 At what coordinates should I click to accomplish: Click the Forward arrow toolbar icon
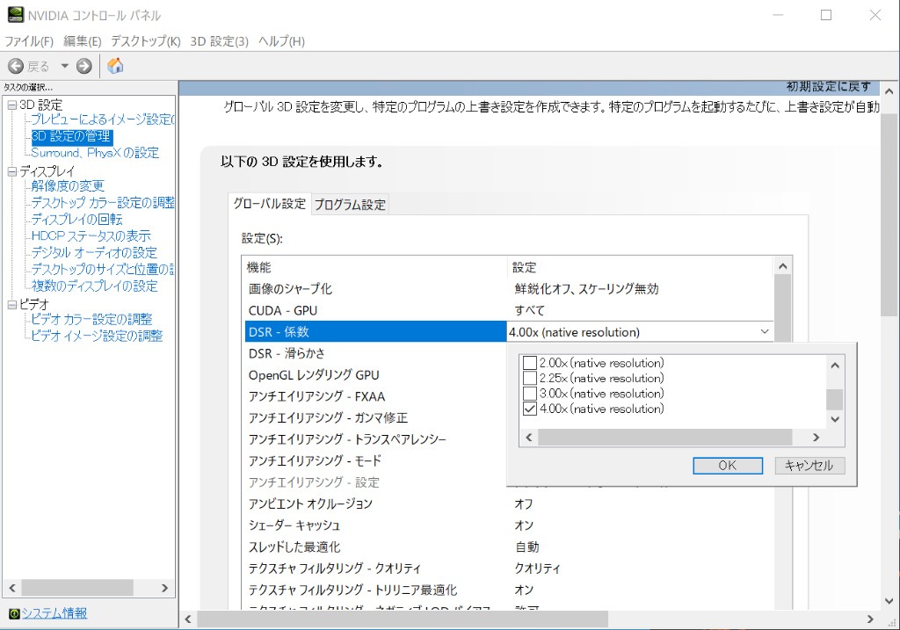(x=84, y=66)
